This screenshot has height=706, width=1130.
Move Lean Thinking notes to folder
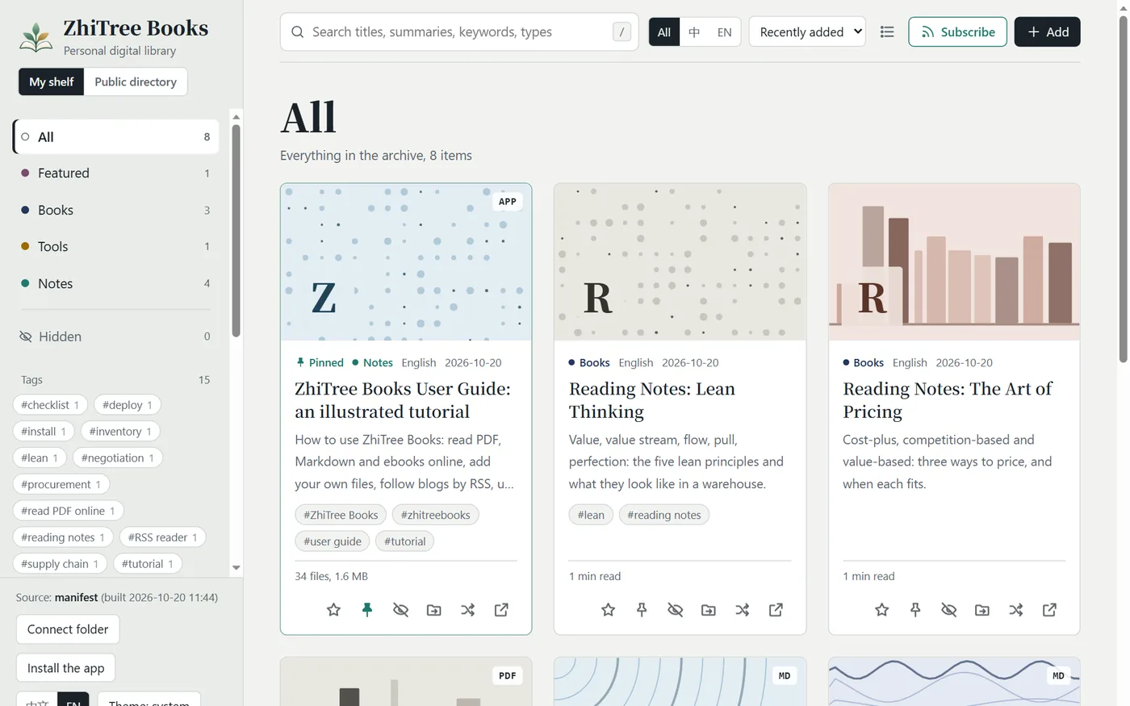click(709, 610)
